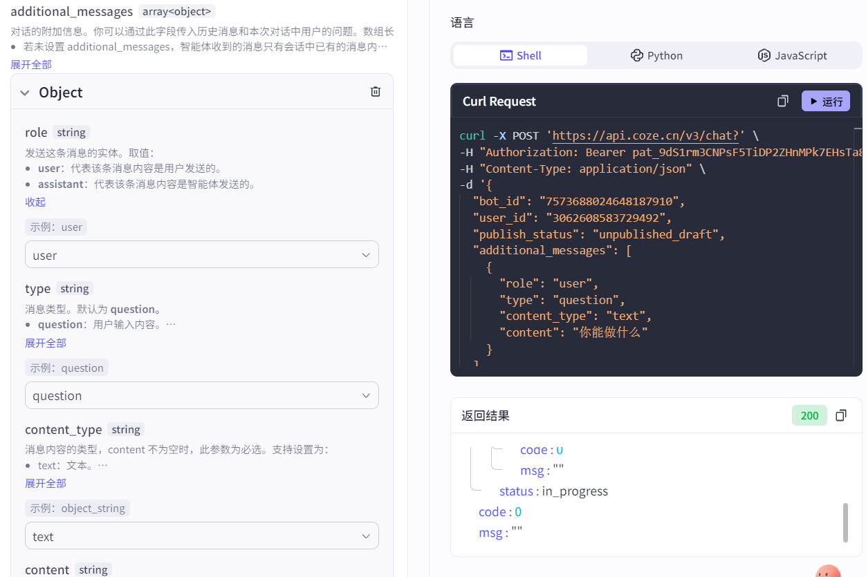Click the 示例：user example tag

coord(56,227)
